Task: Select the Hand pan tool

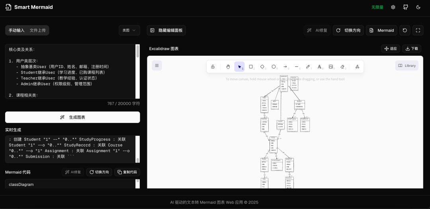Action: pos(228,66)
